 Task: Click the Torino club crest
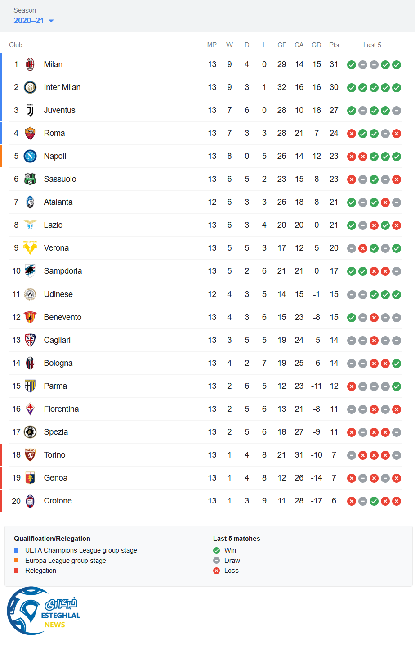[x=30, y=455]
